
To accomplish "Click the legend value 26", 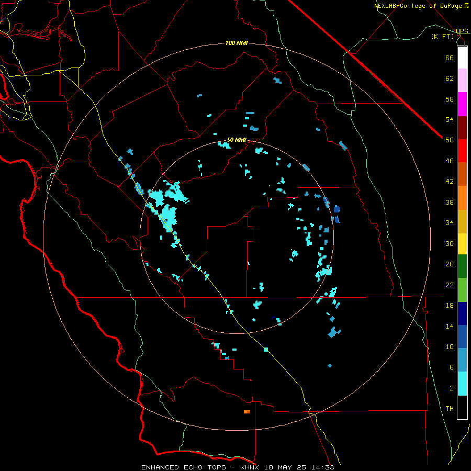I will [450, 264].
